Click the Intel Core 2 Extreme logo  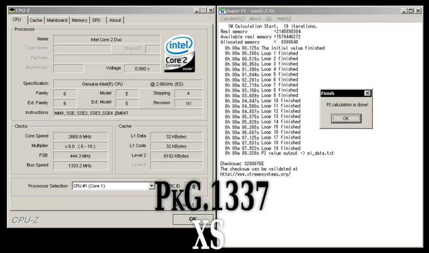click(x=179, y=53)
